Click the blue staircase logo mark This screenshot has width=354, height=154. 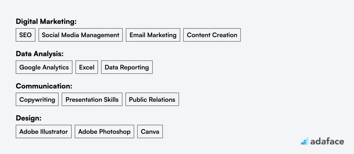click(305, 141)
